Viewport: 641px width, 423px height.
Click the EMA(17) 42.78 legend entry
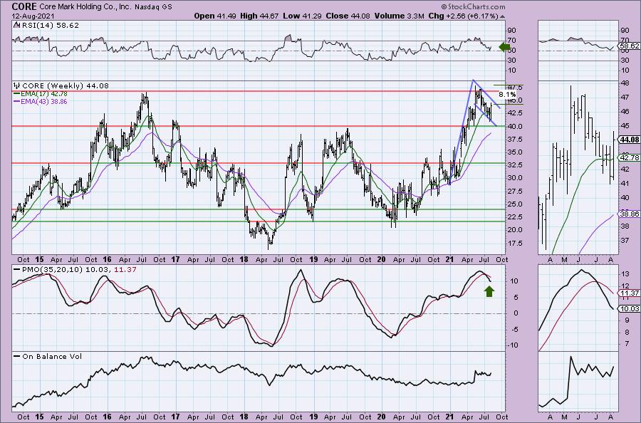pyautogui.click(x=41, y=93)
